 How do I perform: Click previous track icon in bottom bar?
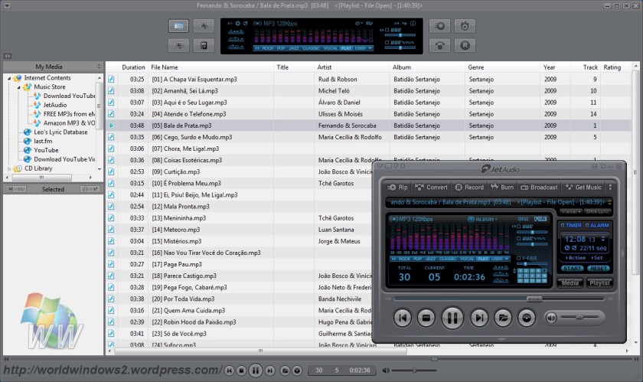(230, 371)
